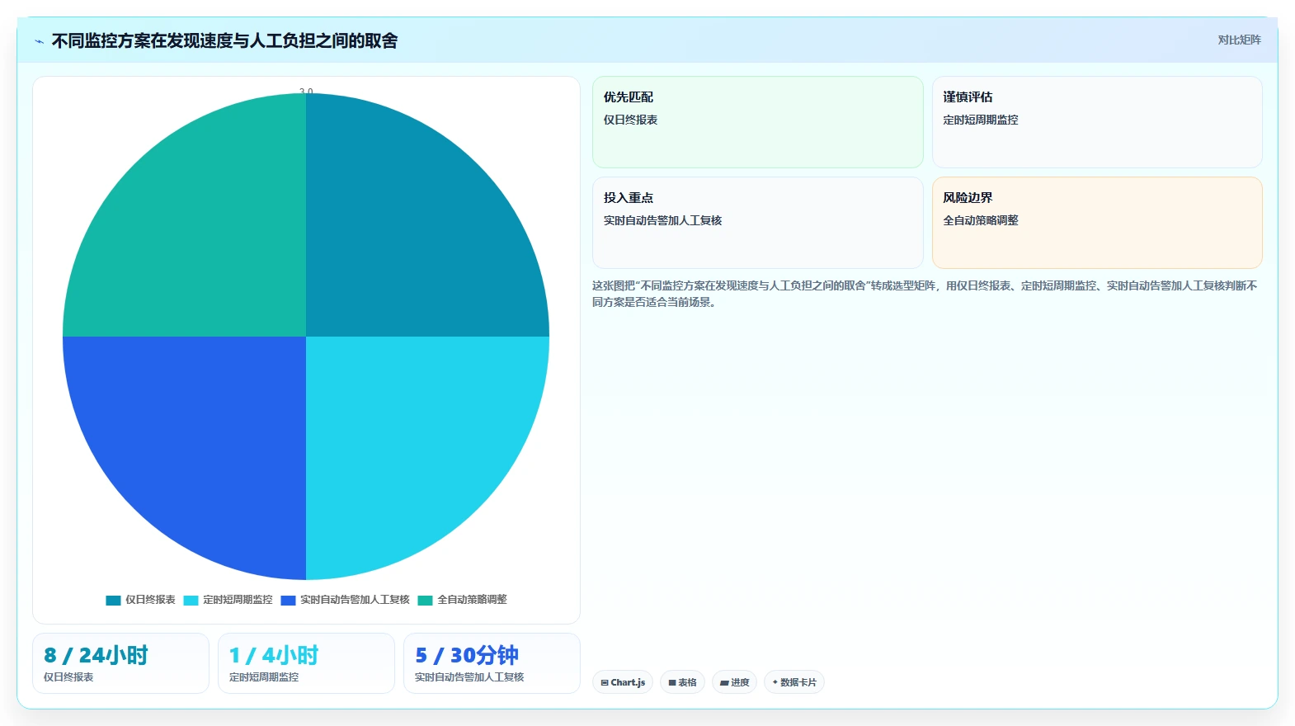Toggle the 实时自动告警加人工复核 legend color box
The height and width of the screenshot is (726, 1295).
point(288,600)
